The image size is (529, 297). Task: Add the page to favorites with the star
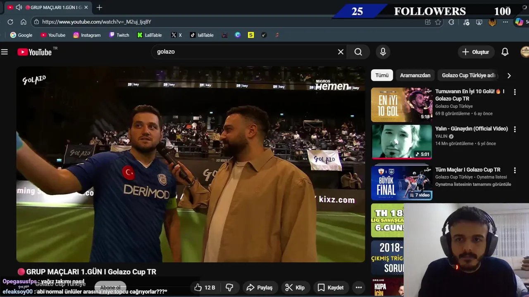(x=438, y=22)
